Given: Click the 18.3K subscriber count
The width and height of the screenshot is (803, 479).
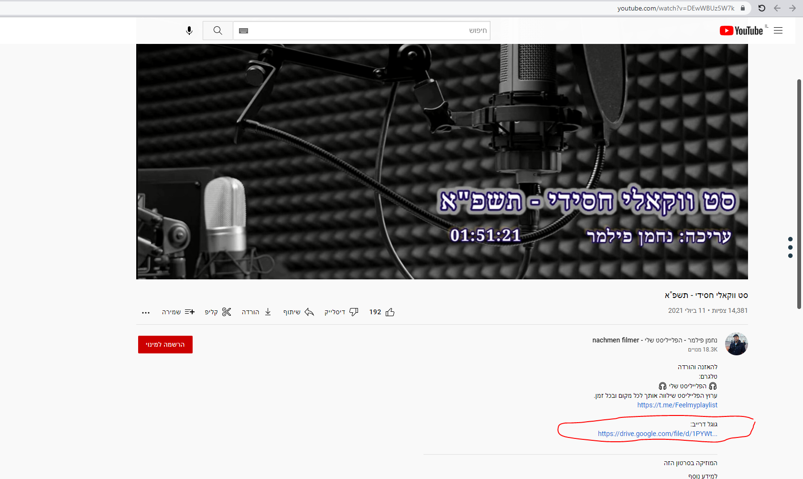Looking at the screenshot, I should (703, 350).
